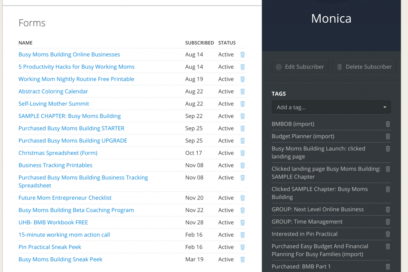Remove Working Mom Nightly Routine Free Printable subscription
408x272 pixels.
point(243,79)
